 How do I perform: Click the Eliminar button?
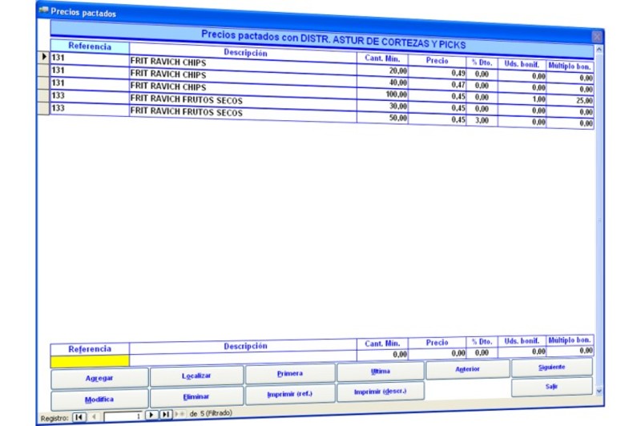coord(196,396)
